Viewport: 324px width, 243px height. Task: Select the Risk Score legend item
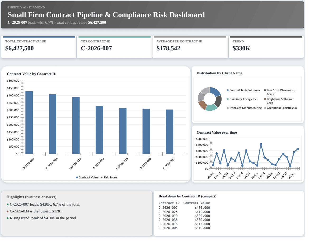[x=109, y=177]
